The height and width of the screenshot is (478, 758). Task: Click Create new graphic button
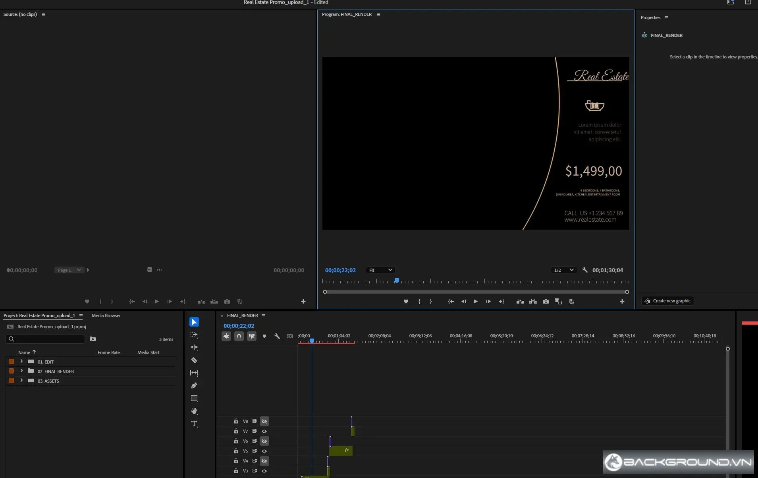(x=667, y=301)
